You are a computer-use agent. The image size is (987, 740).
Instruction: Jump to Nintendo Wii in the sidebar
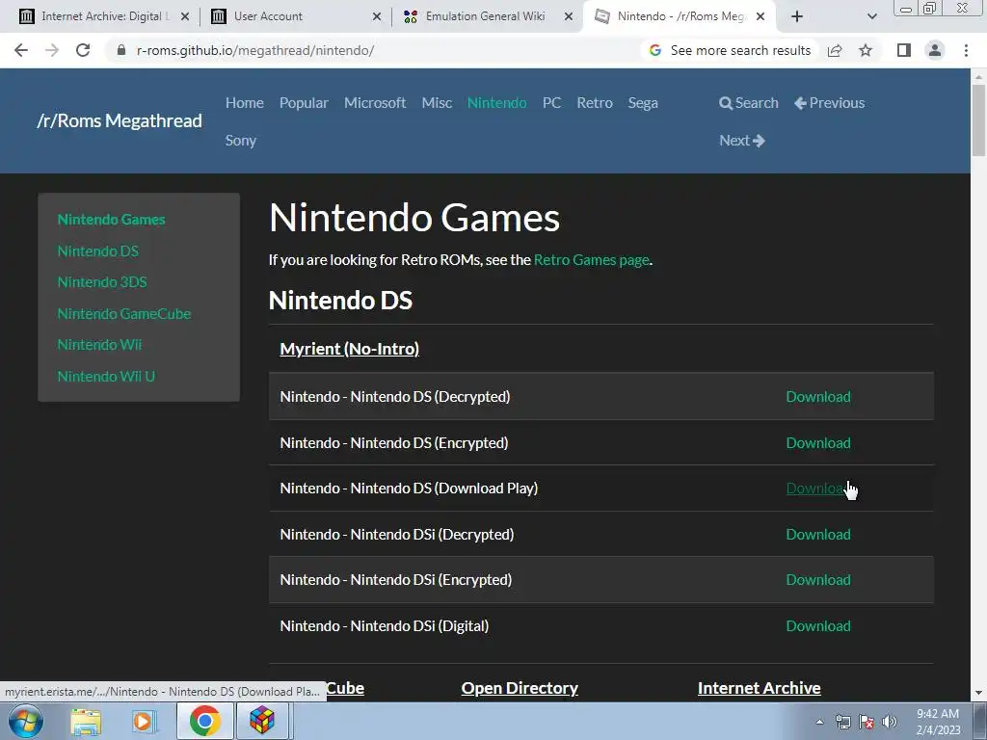coord(99,345)
